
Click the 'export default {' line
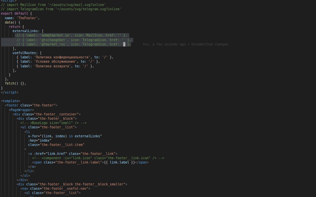point(16,14)
